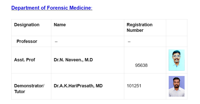Click the word Number in Registration header
This screenshot has height=104, width=200.
pos(135,30)
